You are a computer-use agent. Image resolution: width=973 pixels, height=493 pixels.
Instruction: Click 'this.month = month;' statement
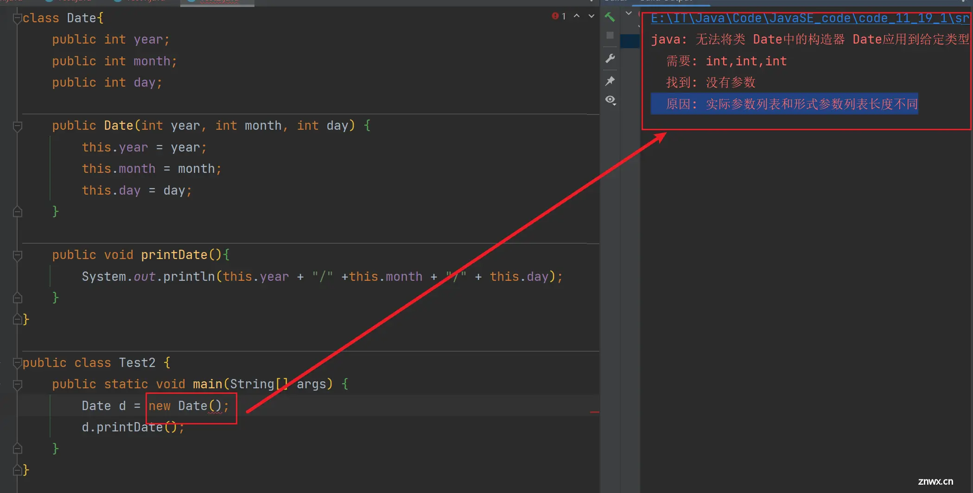click(x=152, y=169)
